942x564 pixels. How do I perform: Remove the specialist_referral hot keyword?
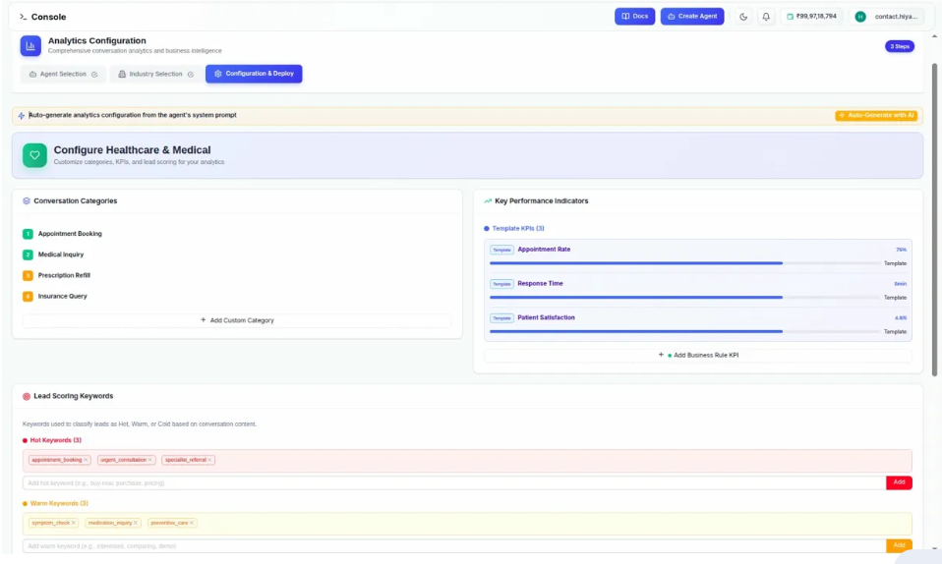point(209,460)
